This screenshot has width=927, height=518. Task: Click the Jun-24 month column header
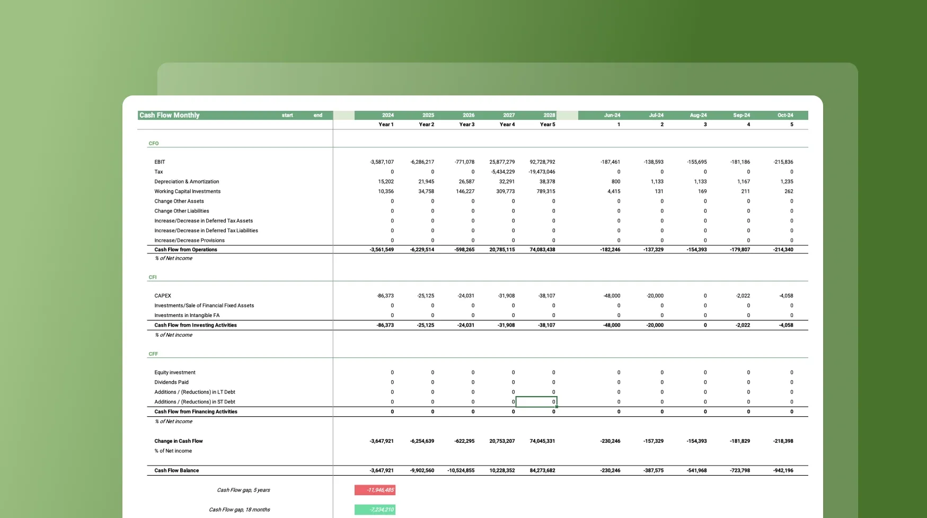612,115
